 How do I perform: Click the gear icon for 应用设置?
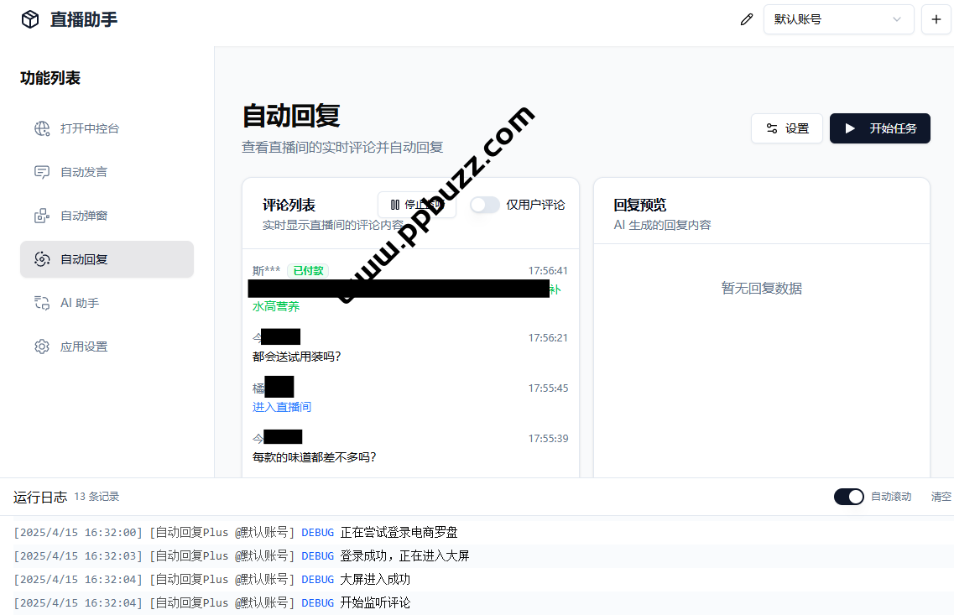point(42,347)
